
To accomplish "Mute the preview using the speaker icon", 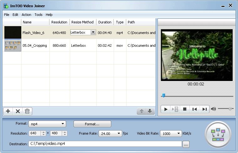I will 213,109.
